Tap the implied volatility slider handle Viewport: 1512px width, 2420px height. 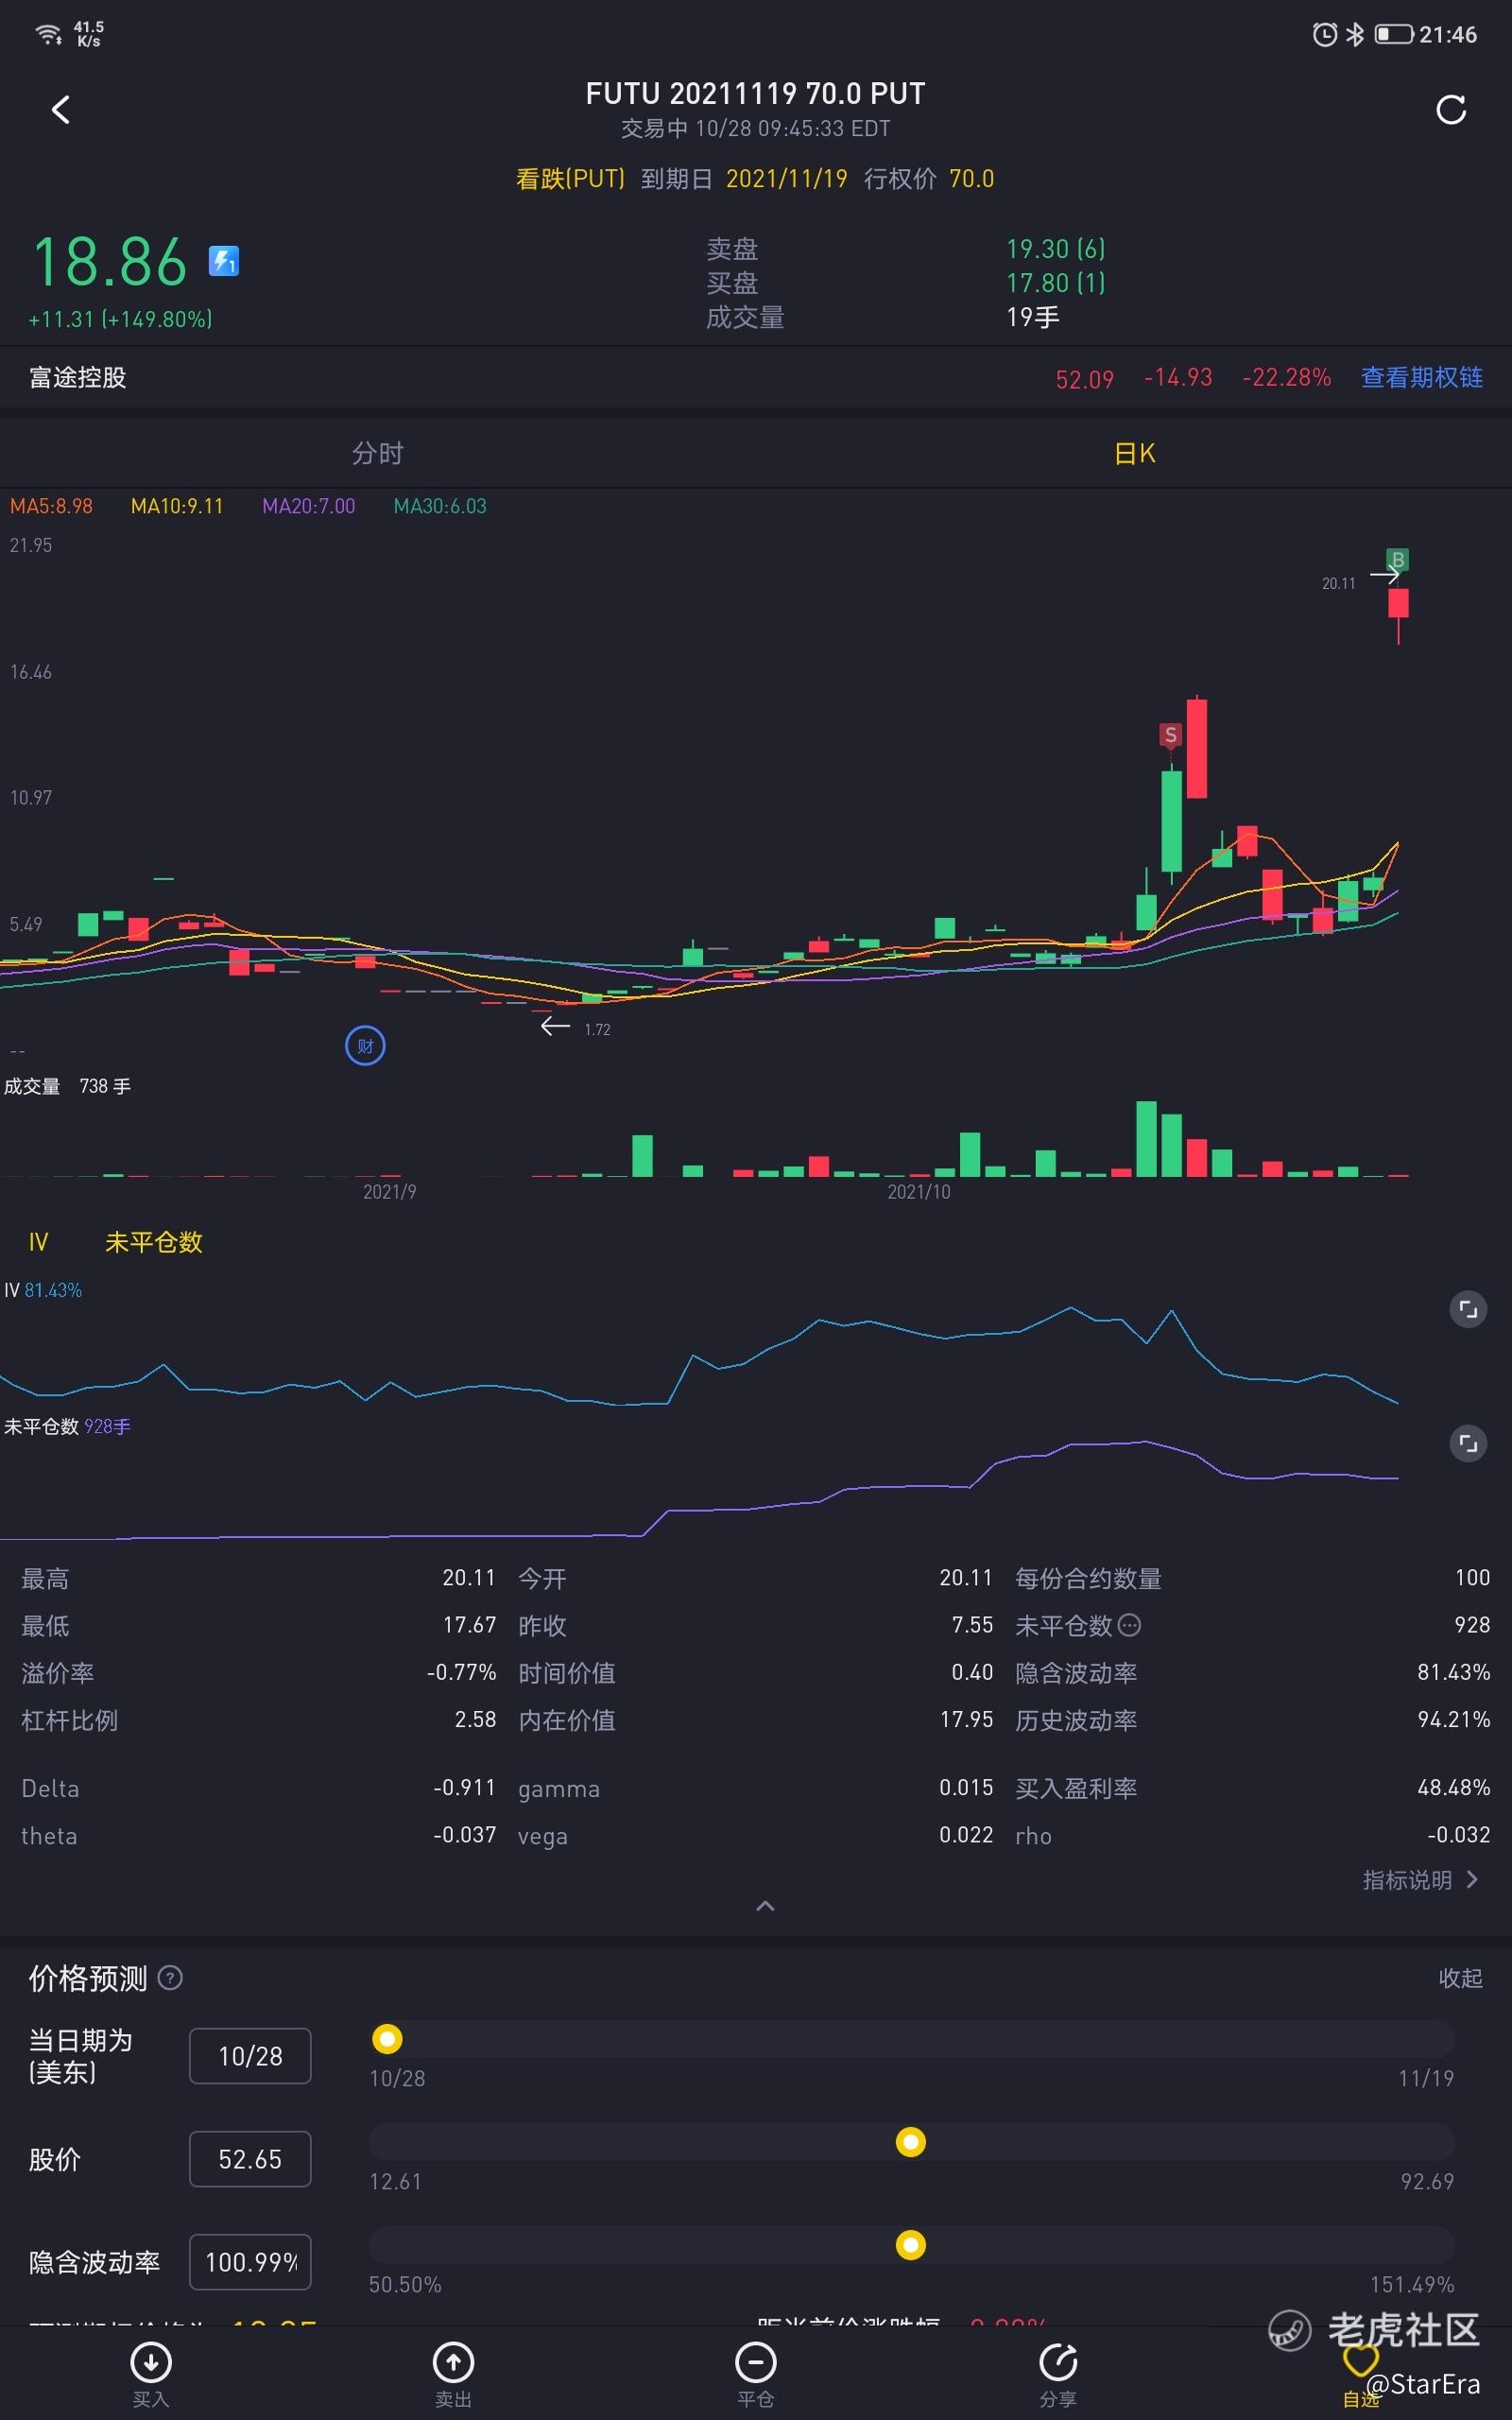pyautogui.click(x=910, y=2245)
